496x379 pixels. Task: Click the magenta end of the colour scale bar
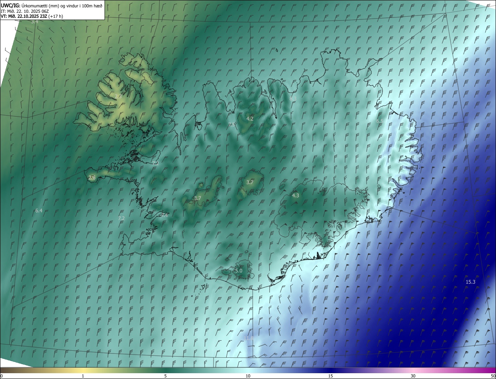click(x=491, y=370)
